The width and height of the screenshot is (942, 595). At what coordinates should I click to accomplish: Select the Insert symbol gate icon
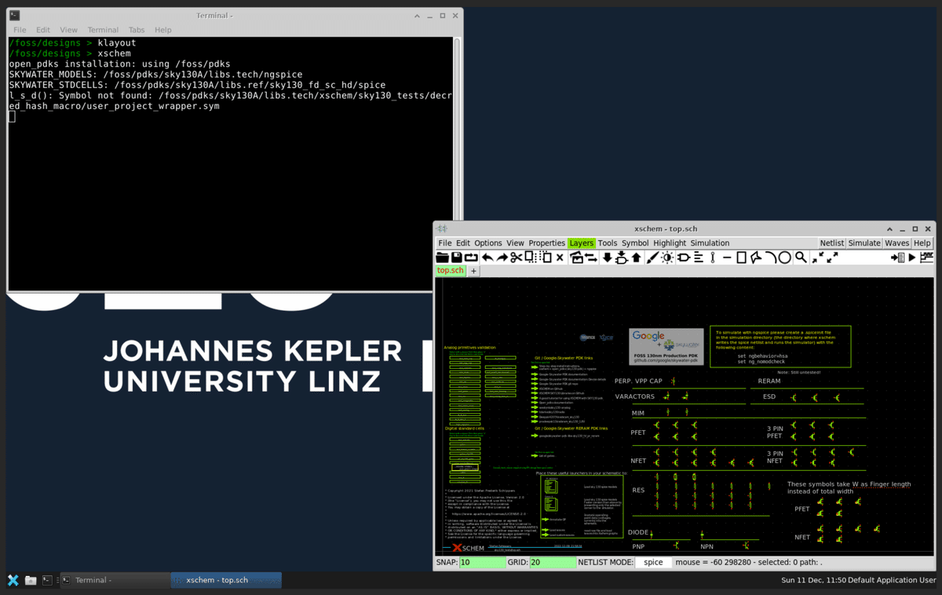coord(683,257)
